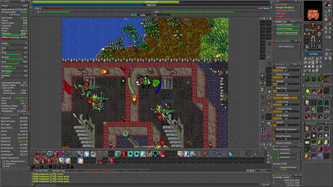Screen dimensions: 333x187
Task: Select defensive shield fight mode
Action: pos(326,32)
